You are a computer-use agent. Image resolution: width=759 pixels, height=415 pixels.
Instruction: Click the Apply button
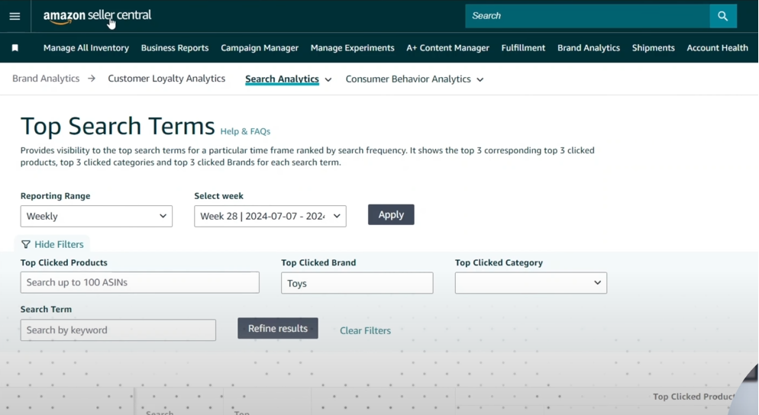pos(391,215)
